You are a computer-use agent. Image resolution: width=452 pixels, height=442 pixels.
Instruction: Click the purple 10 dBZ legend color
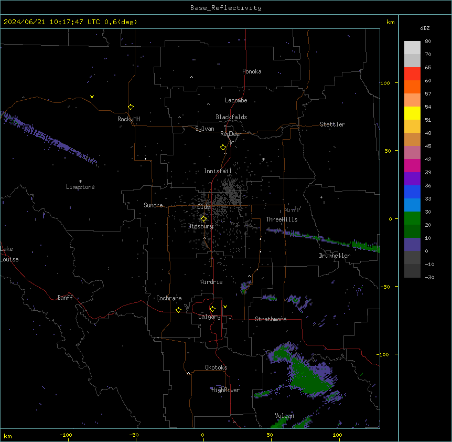click(x=412, y=245)
